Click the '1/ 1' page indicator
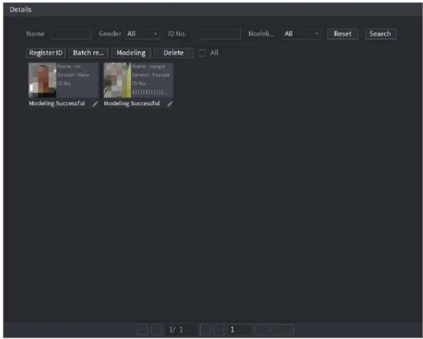 coord(176,330)
